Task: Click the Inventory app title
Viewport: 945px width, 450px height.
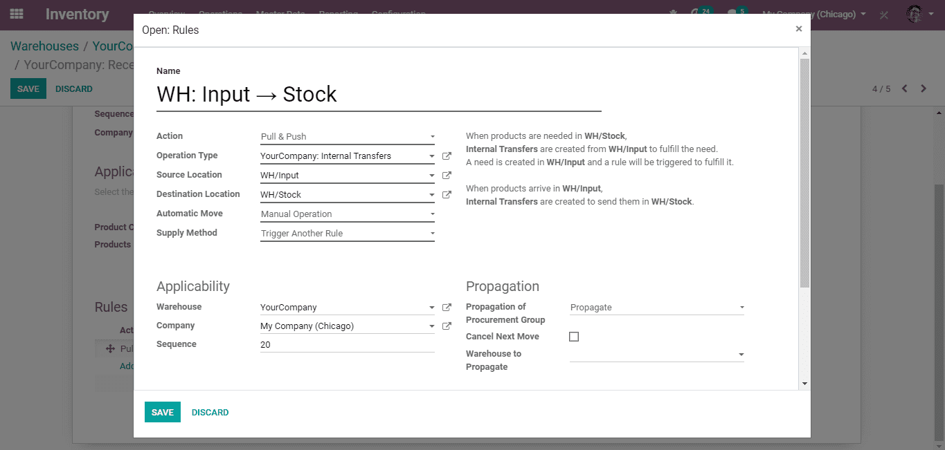Action: click(78, 14)
